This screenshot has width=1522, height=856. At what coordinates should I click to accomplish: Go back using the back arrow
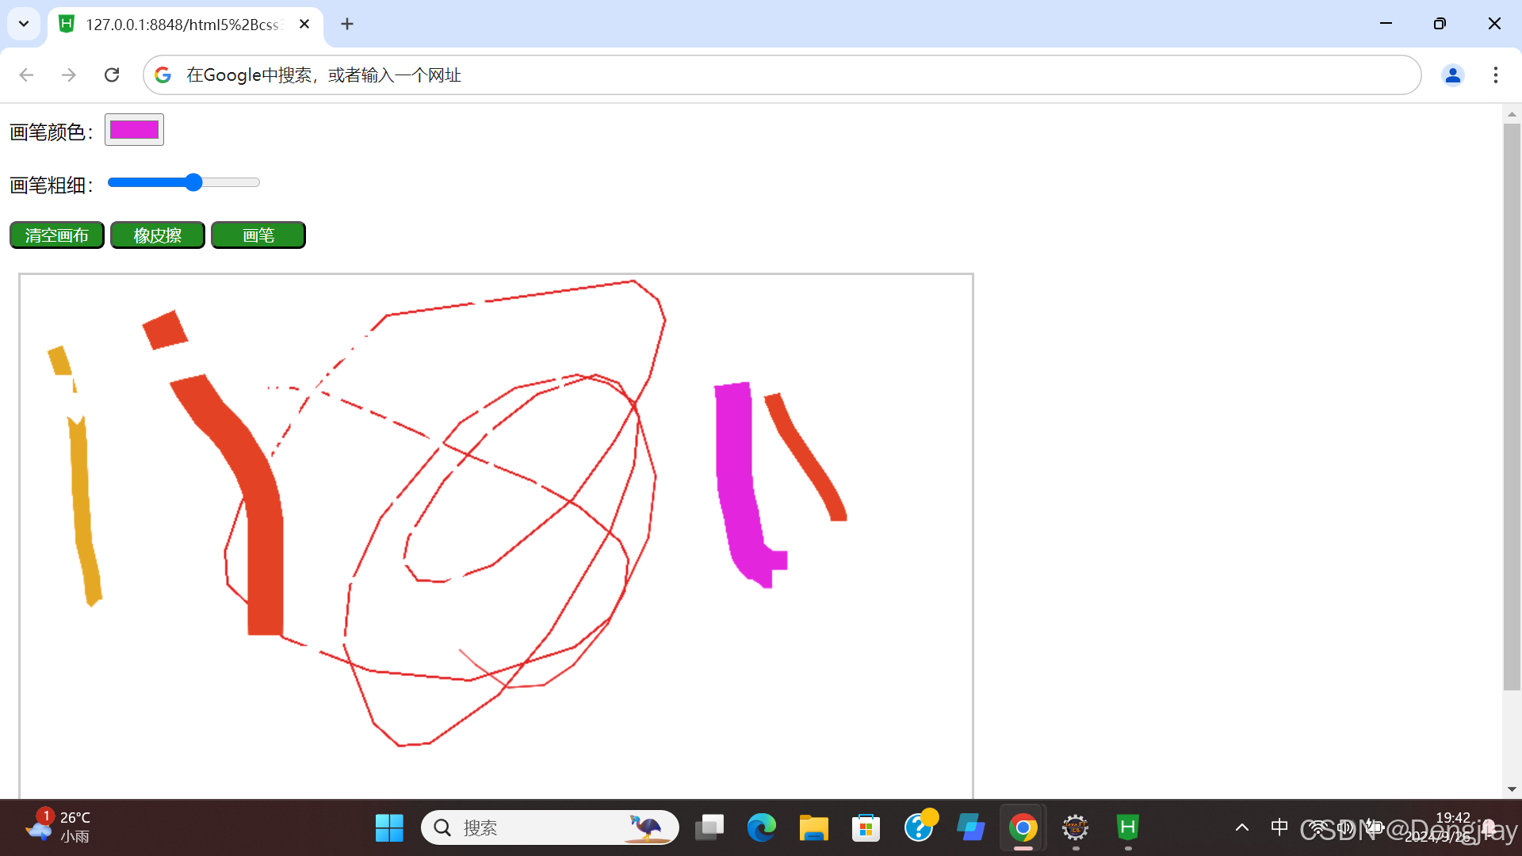pos(26,75)
